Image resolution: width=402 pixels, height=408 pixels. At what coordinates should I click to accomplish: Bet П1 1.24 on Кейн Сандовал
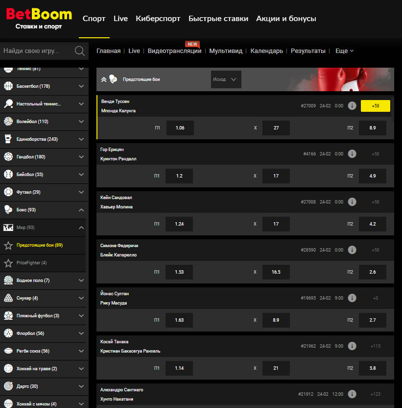pyautogui.click(x=179, y=224)
